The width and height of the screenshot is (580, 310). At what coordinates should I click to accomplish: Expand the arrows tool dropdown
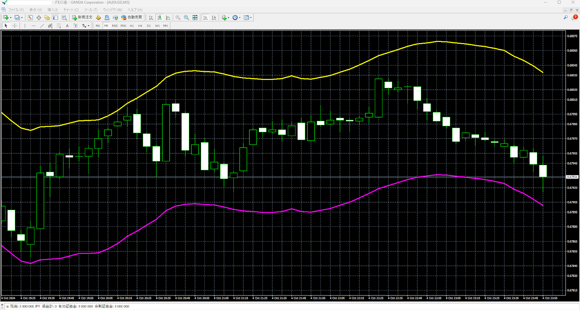(x=88, y=26)
